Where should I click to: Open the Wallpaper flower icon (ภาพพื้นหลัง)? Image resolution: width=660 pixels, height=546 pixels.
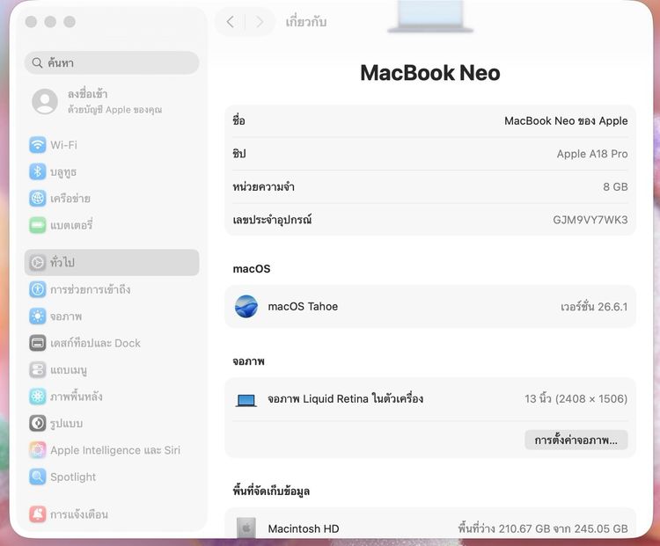tap(38, 397)
